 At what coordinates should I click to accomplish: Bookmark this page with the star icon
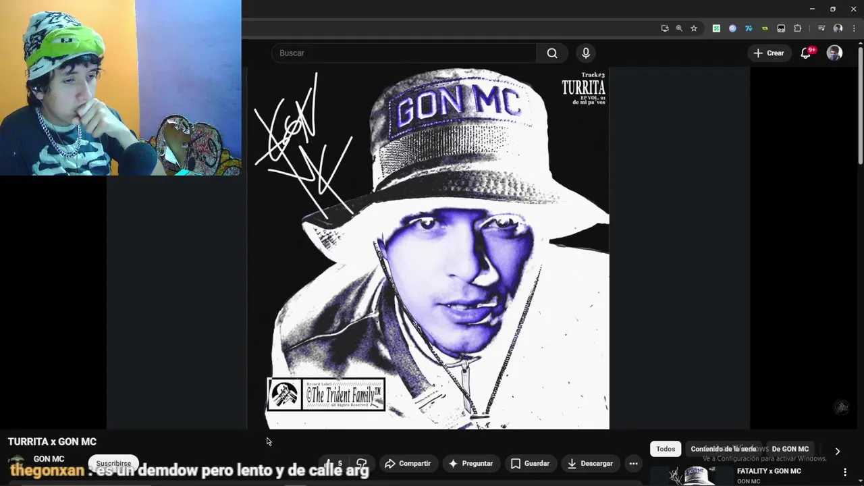693,28
